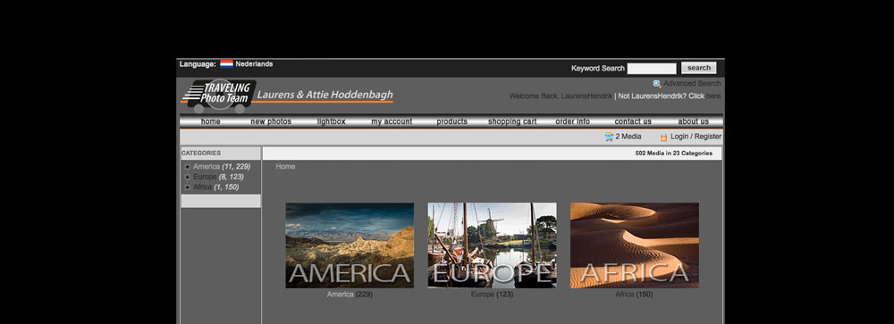This screenshot has width=894, height=324.
Task: Click the Africa (150) caption link
Action: coord(634,295)
